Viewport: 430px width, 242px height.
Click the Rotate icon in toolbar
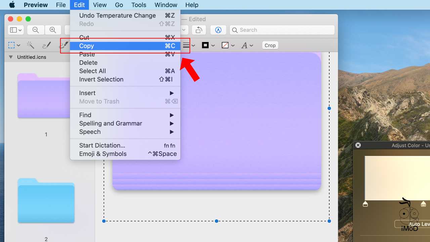199,30
